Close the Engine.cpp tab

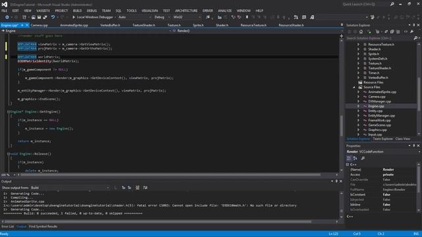point(26,25)
